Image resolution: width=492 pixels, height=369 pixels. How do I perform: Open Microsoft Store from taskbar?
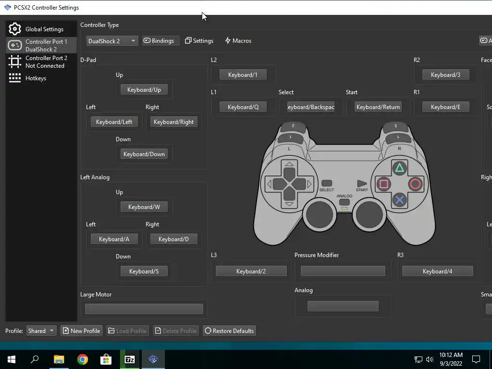click(x=106, y=359)
